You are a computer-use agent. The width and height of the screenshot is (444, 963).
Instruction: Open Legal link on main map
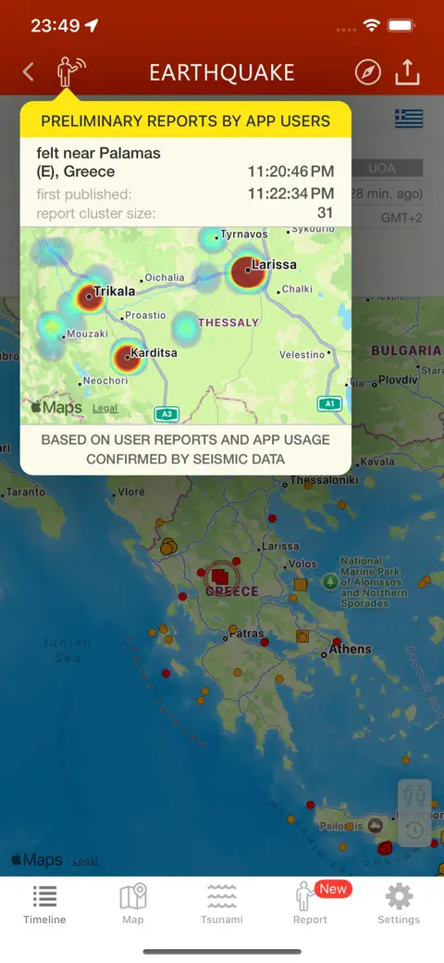[x=85, y=860]
